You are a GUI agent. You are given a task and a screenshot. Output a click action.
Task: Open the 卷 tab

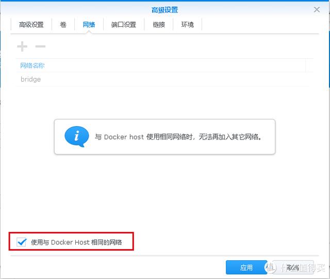pos(63,25)
